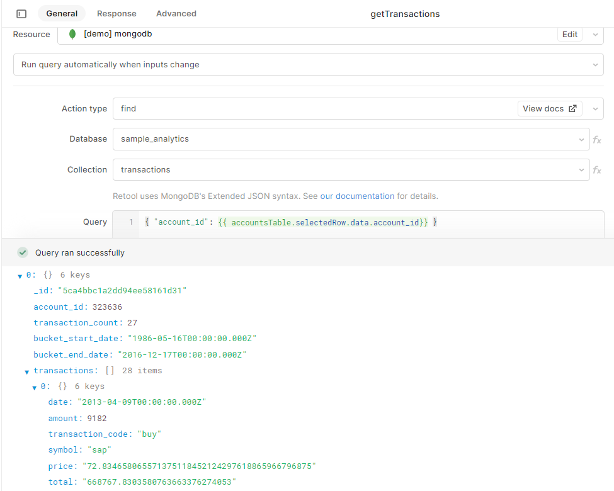Image resolution: width=614 pixels, height=491 pixels.
Task: Collapse the top-level 0 result object
Action: click(x=20, y=276)
